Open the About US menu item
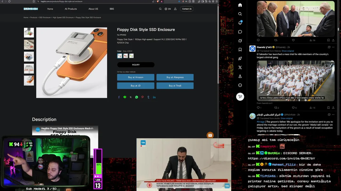This screenshot has width=341, height=191. coord(93,9)
